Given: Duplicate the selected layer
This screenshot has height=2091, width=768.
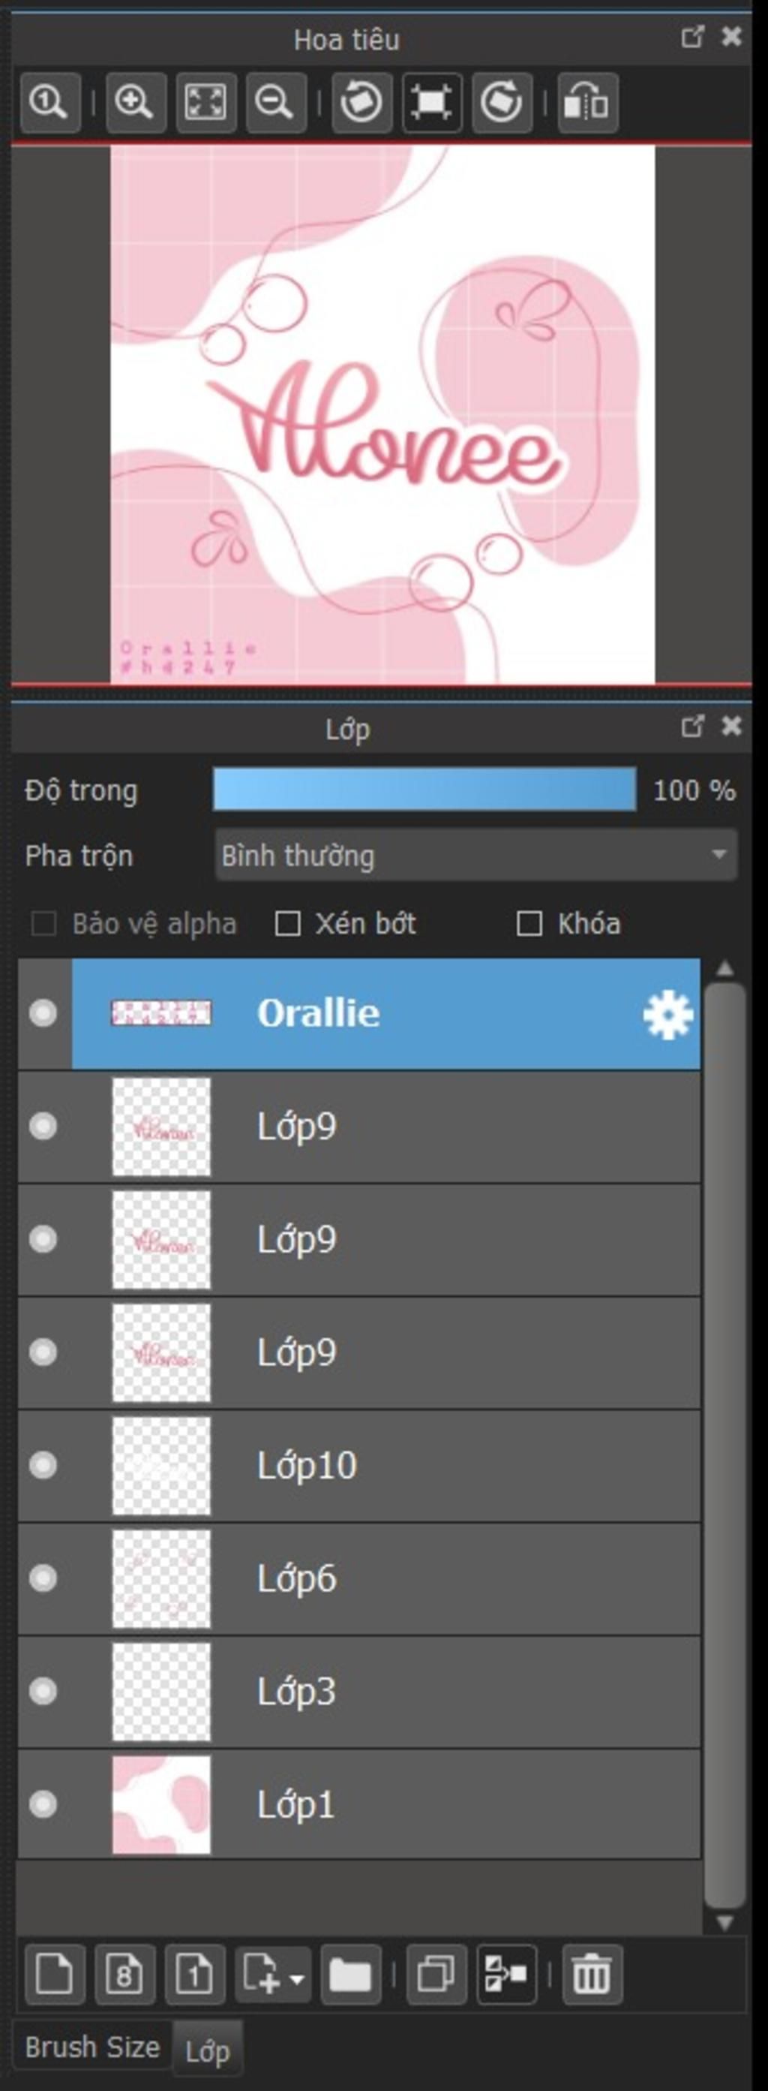Looking at the screenshot, I should (x=436, y=1974).
